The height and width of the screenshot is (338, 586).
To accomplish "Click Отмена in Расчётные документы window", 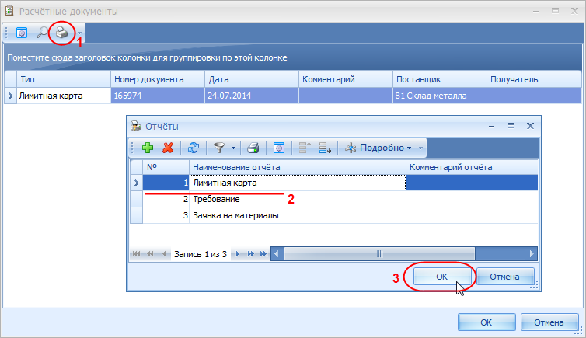I will [x=549, y=322].
